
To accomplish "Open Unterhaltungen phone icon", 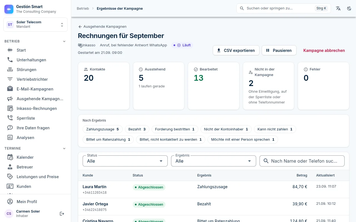I will coord(10,60).
